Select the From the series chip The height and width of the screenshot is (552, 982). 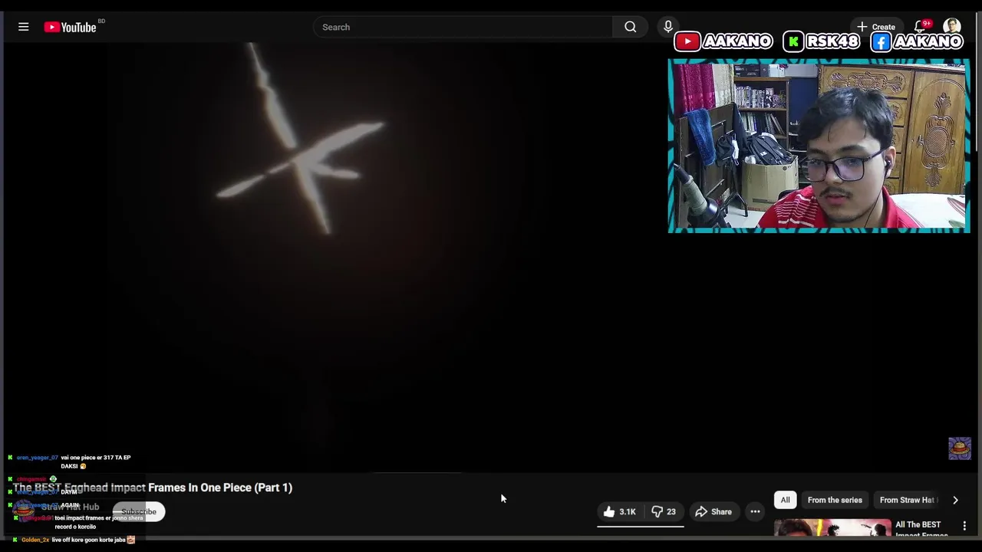tap(835, 500)
